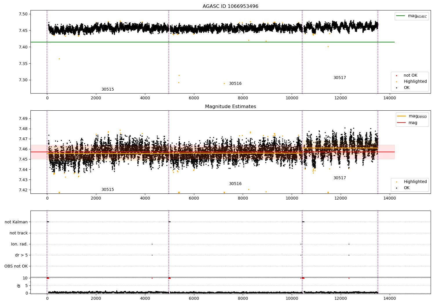435x305 pixels.
Task: Click the 7.47 y-axis tick in middle plot
Action: pos(23,139)
